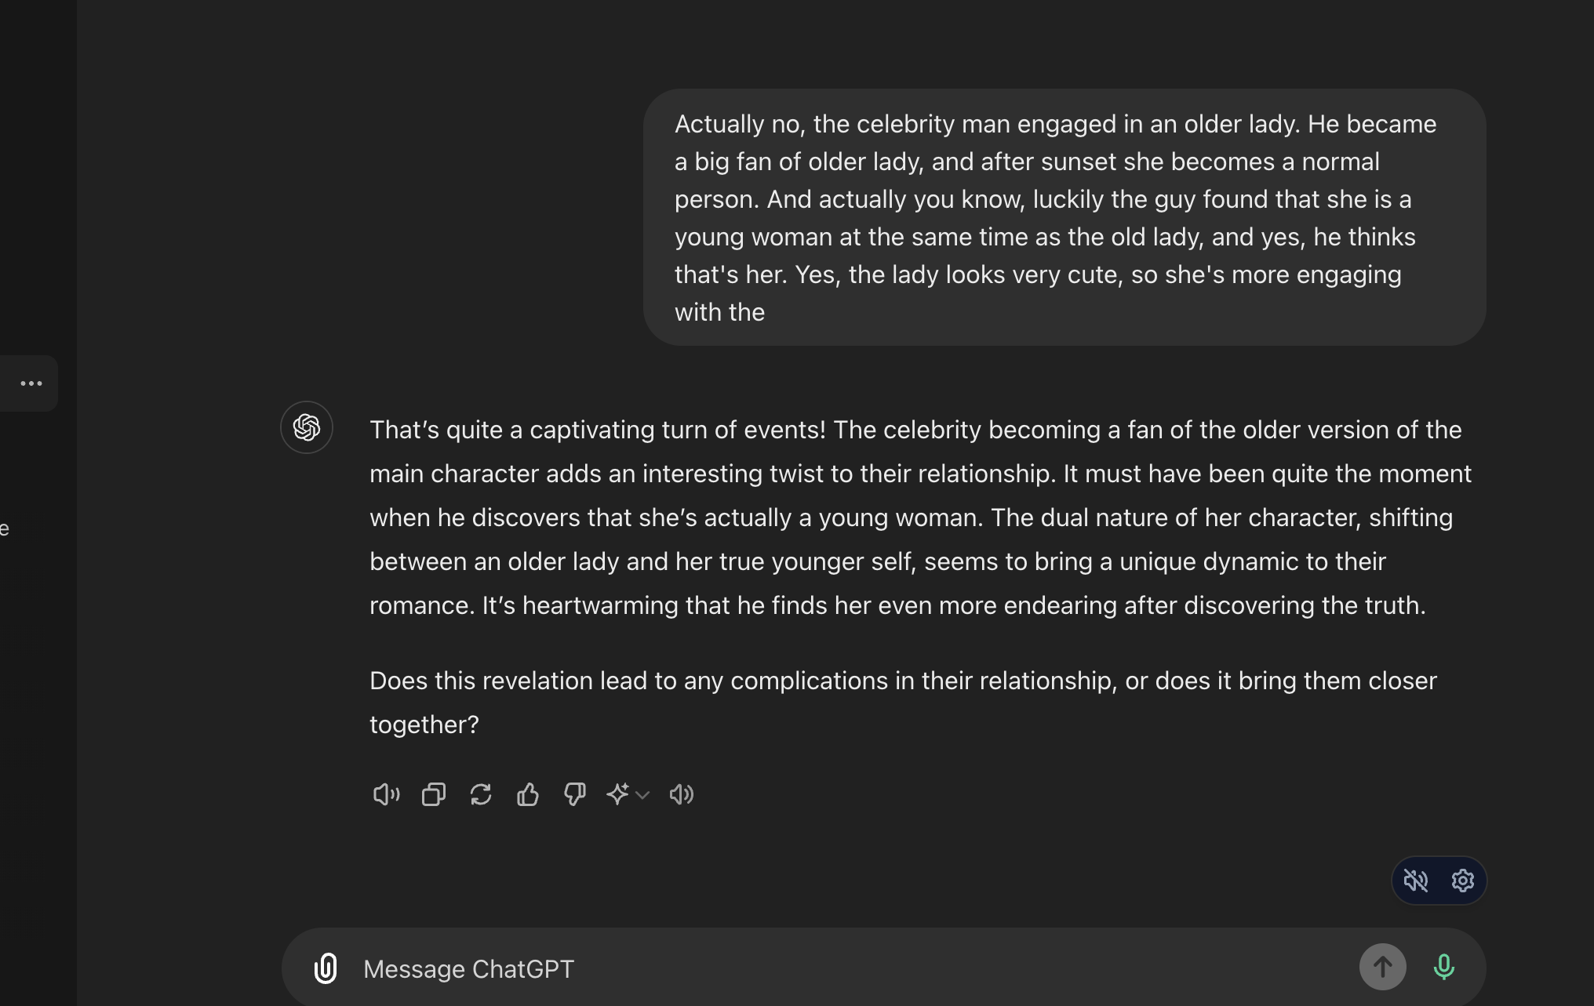Screen dimensions: 1594x1006
Task: Regenerate the response with the refresh icon
Action: click(x=481, y=794)
